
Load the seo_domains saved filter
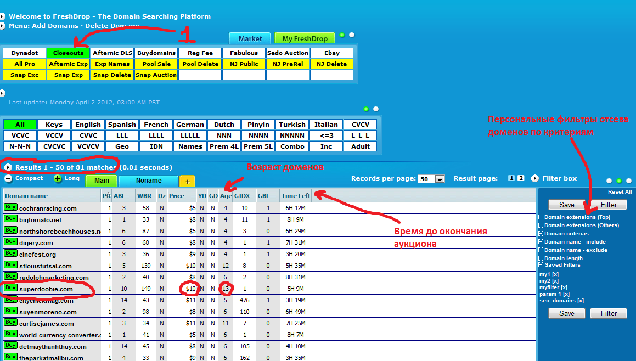click(558, 301)
